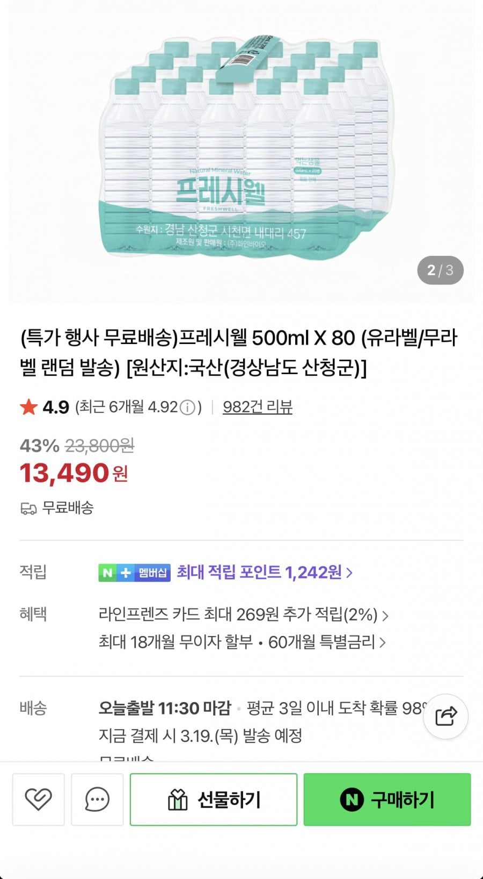
Task: Tap the 2/3 image page indicator
Action: click(x=440, y=270)
